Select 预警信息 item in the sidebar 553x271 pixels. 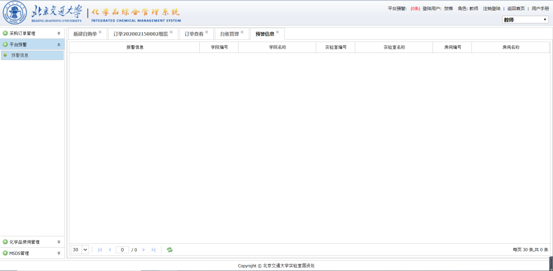coord(20,55)
